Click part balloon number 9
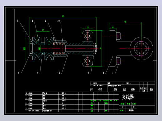The height and width of the screenshot is (121, 162). click(x=45, y=21)
